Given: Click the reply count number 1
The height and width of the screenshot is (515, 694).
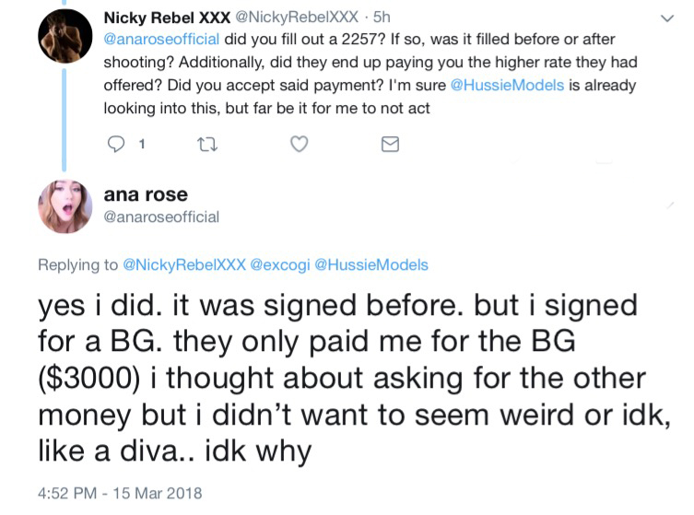Looking at the screenshot, I should (142, 145).
